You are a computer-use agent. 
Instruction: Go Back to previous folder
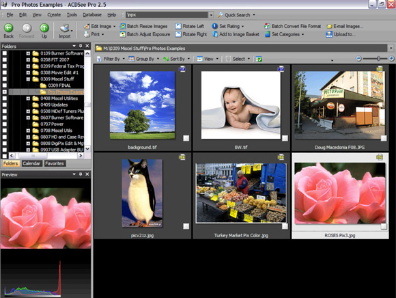coord(9,31)
